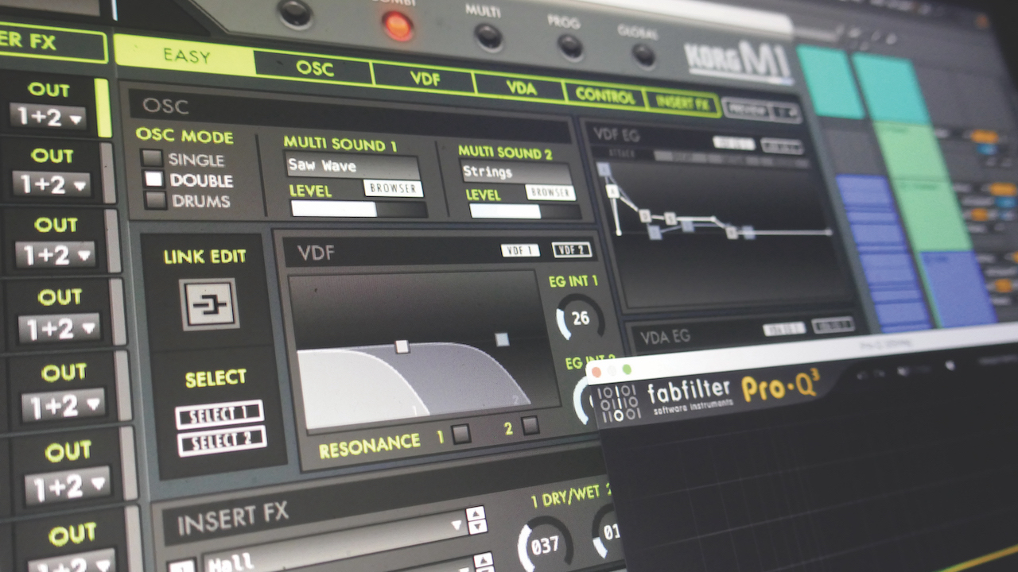Open the OUT 1+2 dropdown beside the lit yellow bar
The image size is (1018, 572).
[48, 118]
